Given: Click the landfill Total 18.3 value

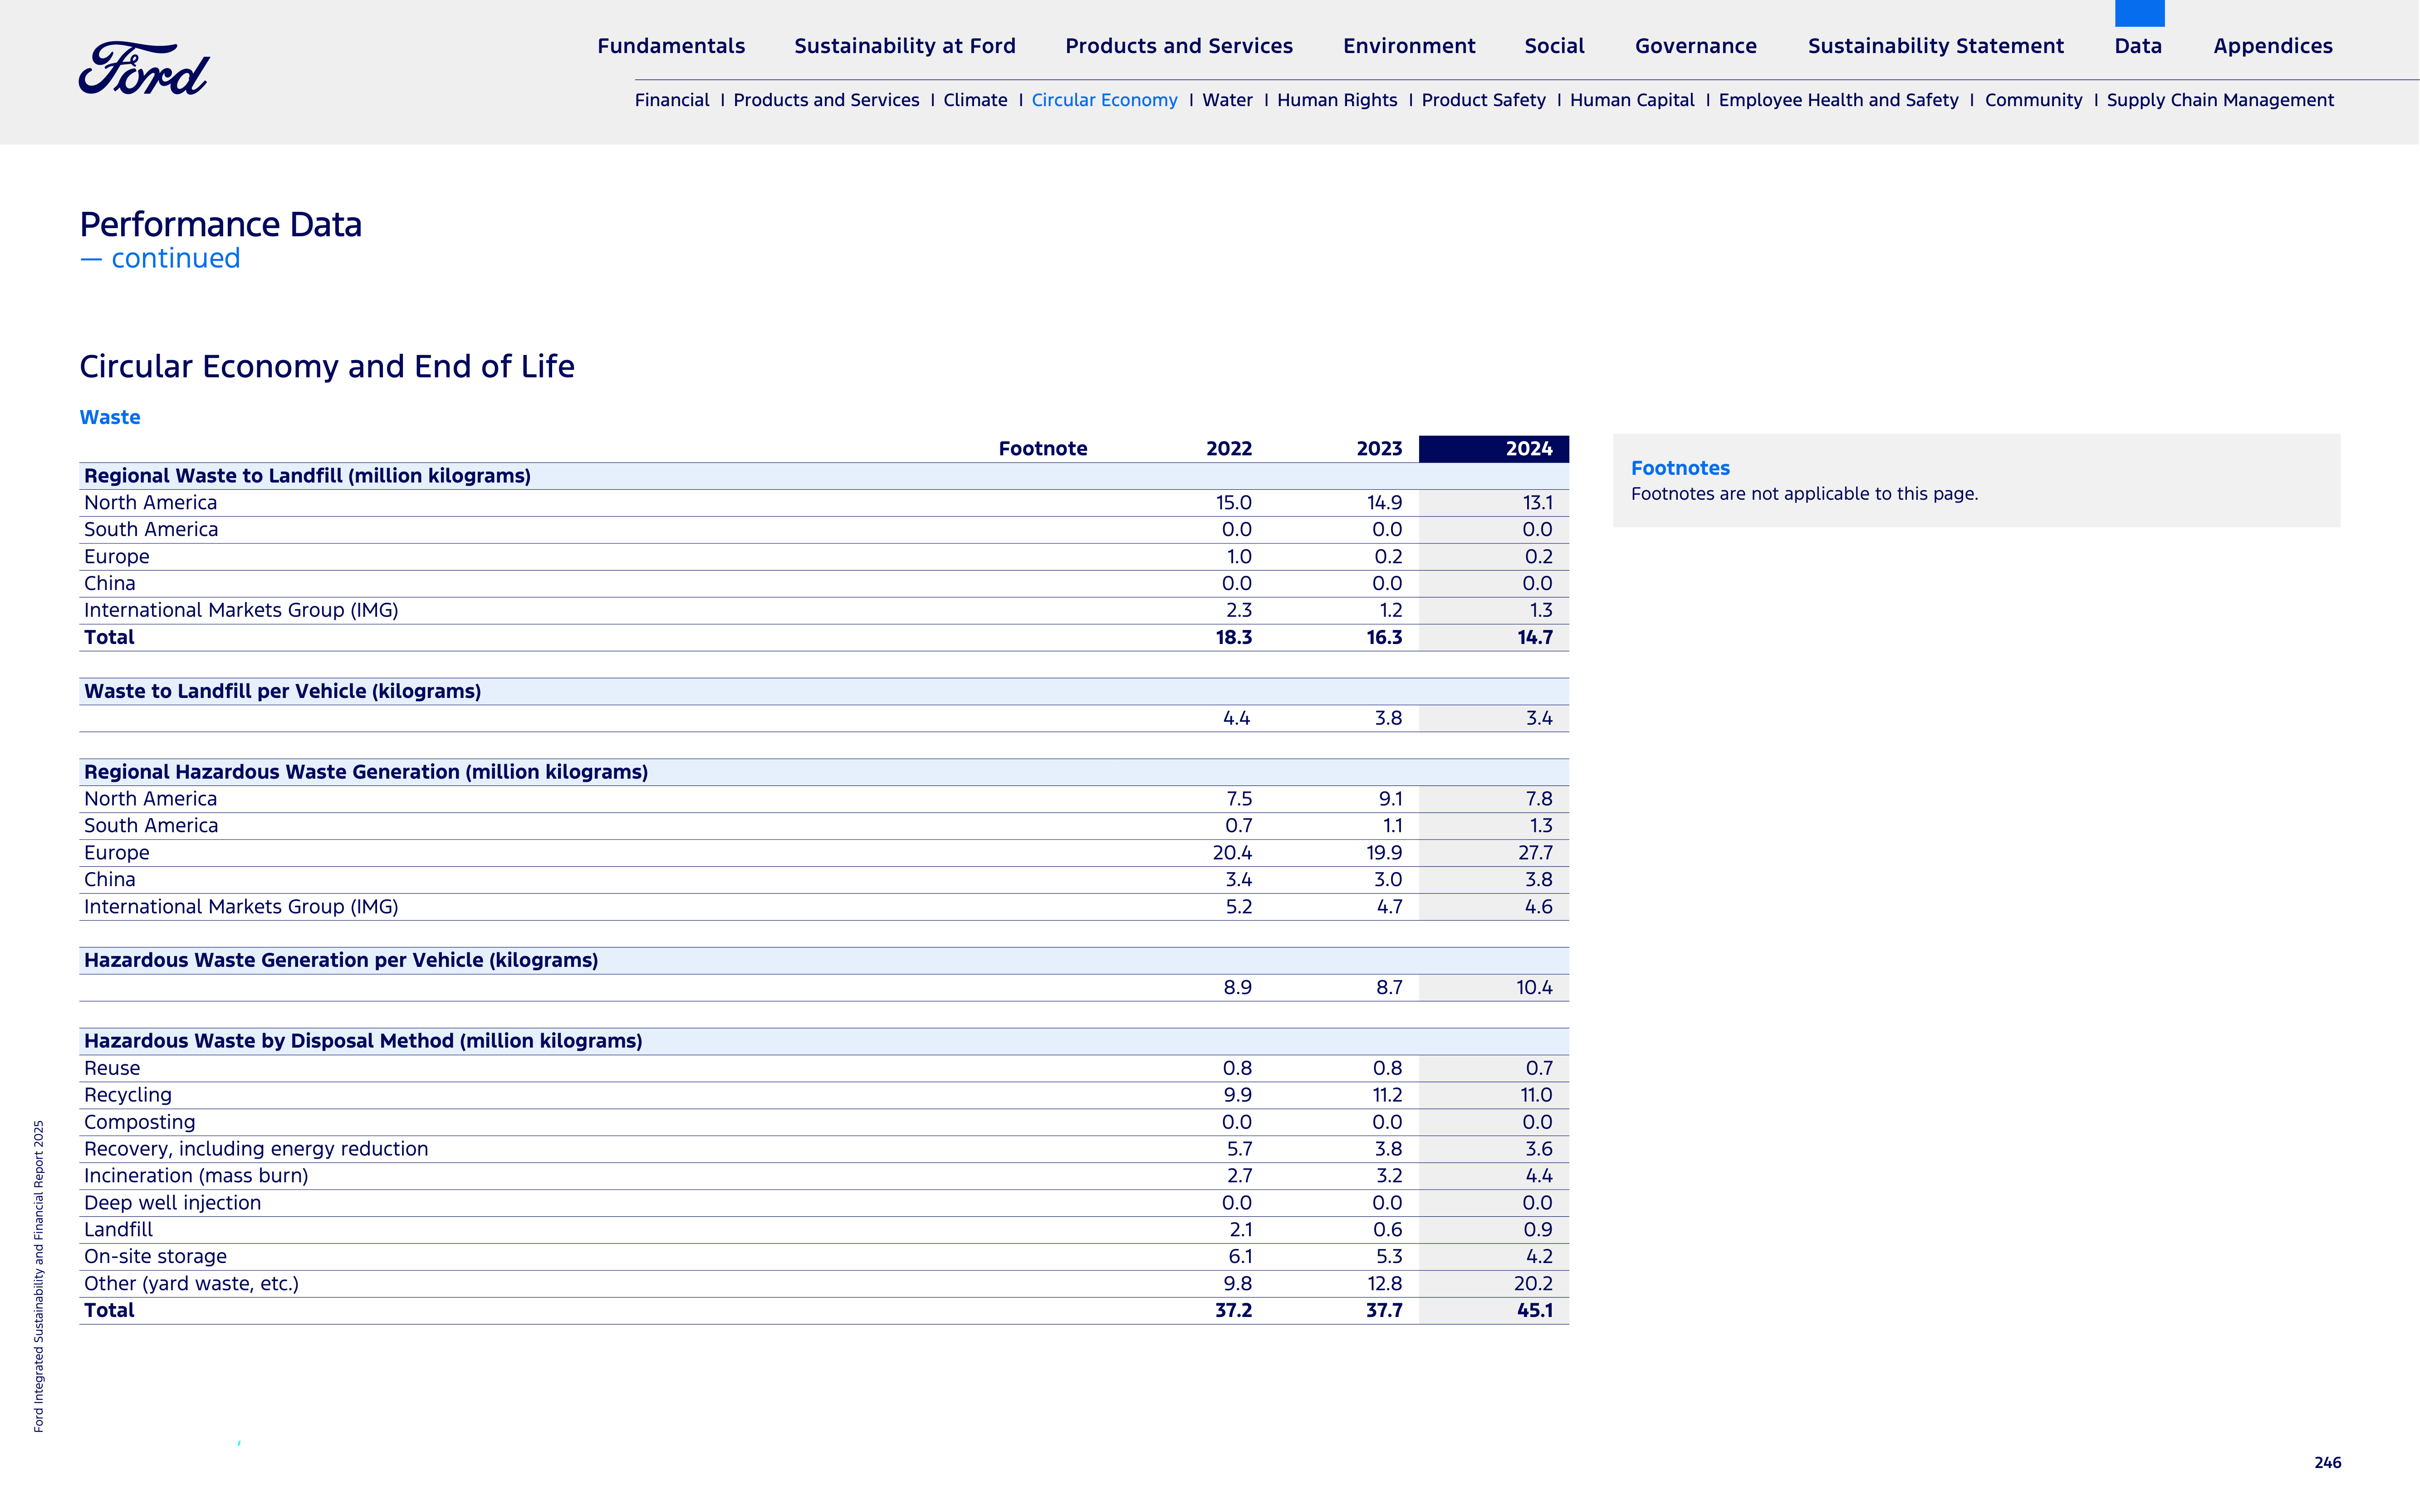Looking at the screenshot, I should pyautogui.click(x=1234, y=638).
